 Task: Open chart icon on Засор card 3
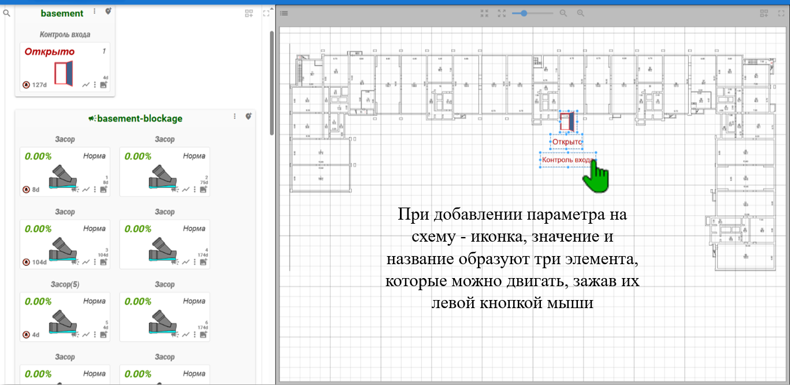click(x=86, y=262)
